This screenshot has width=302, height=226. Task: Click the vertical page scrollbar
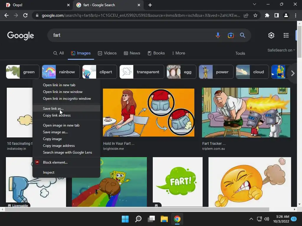[x=299, y=41]
